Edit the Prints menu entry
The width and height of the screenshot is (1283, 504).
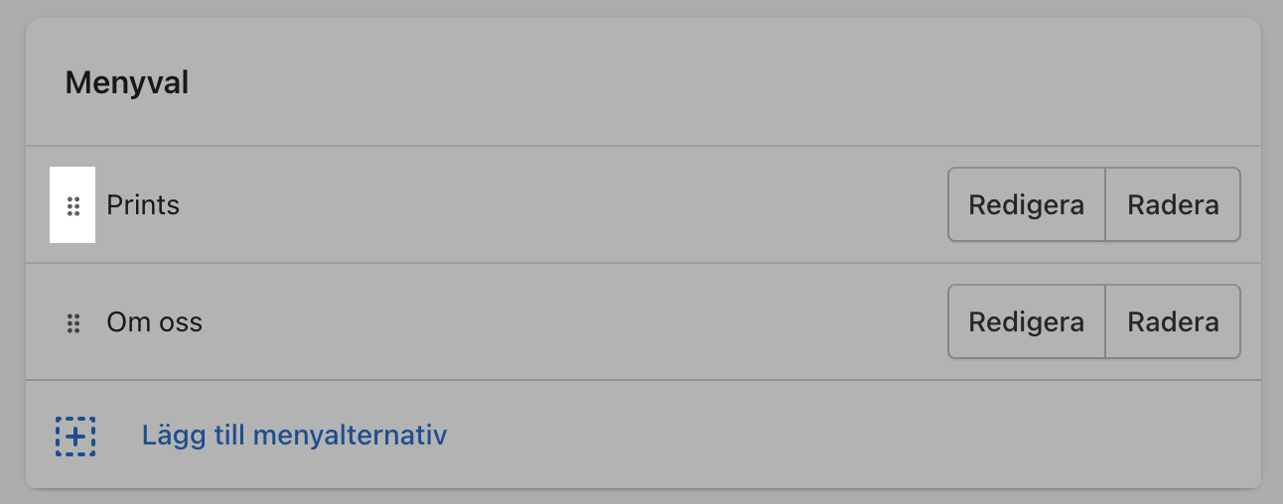click(1026, 205)
